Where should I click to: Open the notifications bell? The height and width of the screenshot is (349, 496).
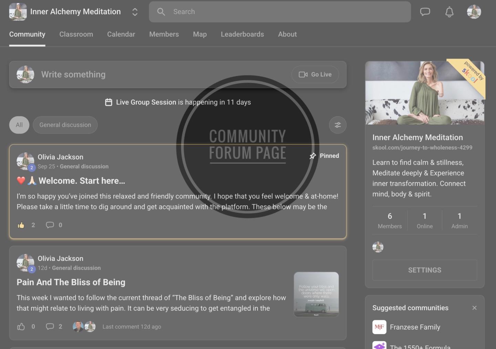click(449, 12)
